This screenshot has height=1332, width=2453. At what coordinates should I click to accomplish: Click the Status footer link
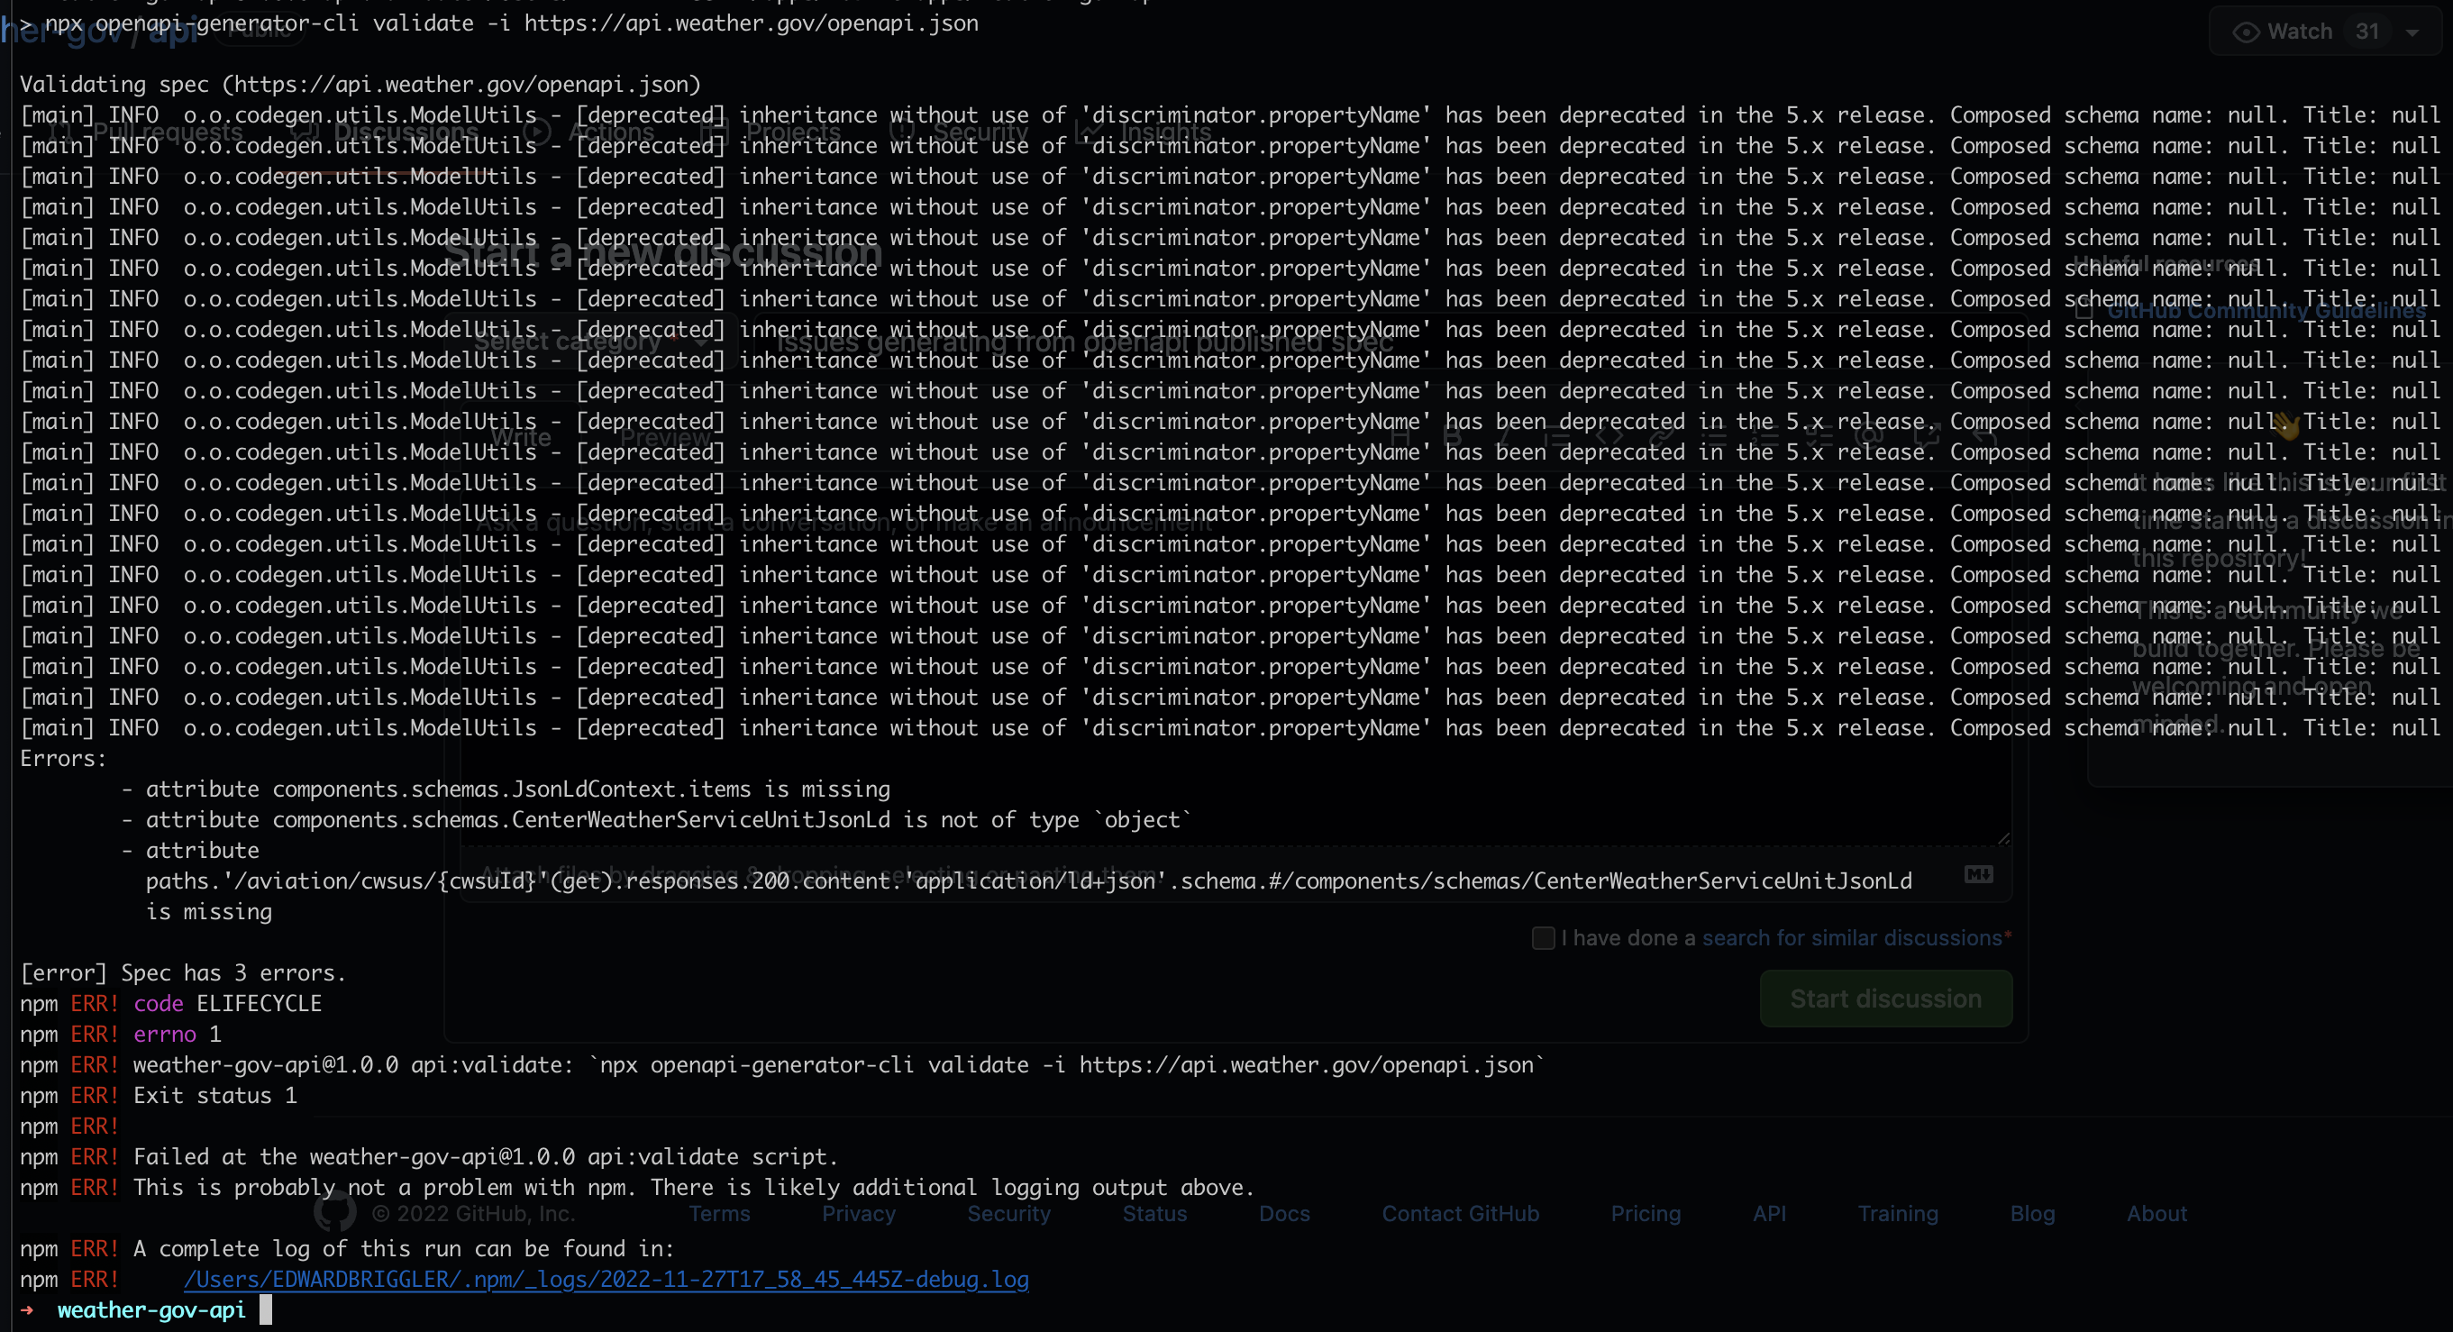[x=1154, y=1213]
